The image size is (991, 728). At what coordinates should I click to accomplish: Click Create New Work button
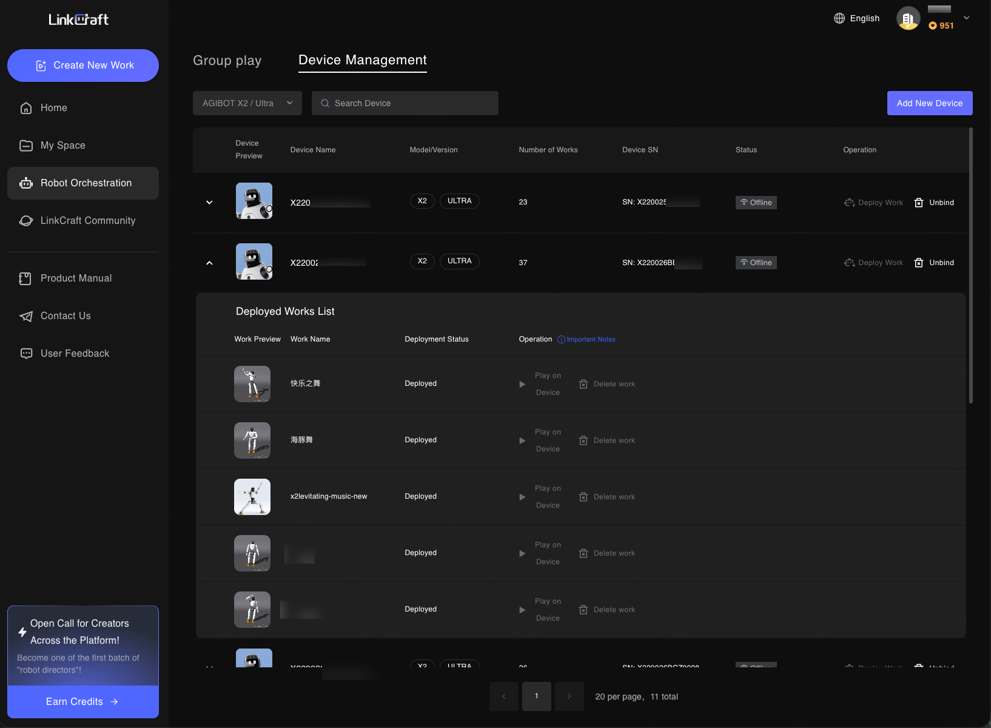tap(83, 66)
